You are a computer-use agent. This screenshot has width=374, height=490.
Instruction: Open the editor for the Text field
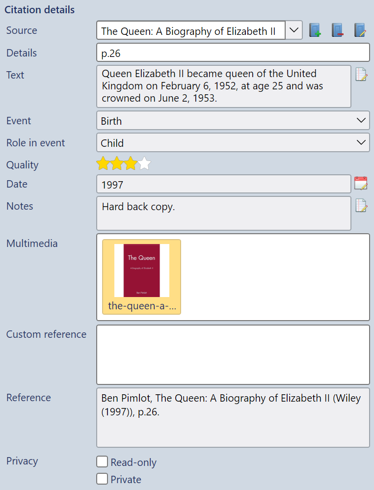point(361,74)
